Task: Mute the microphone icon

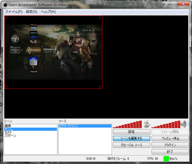Action: click(147, 124)
